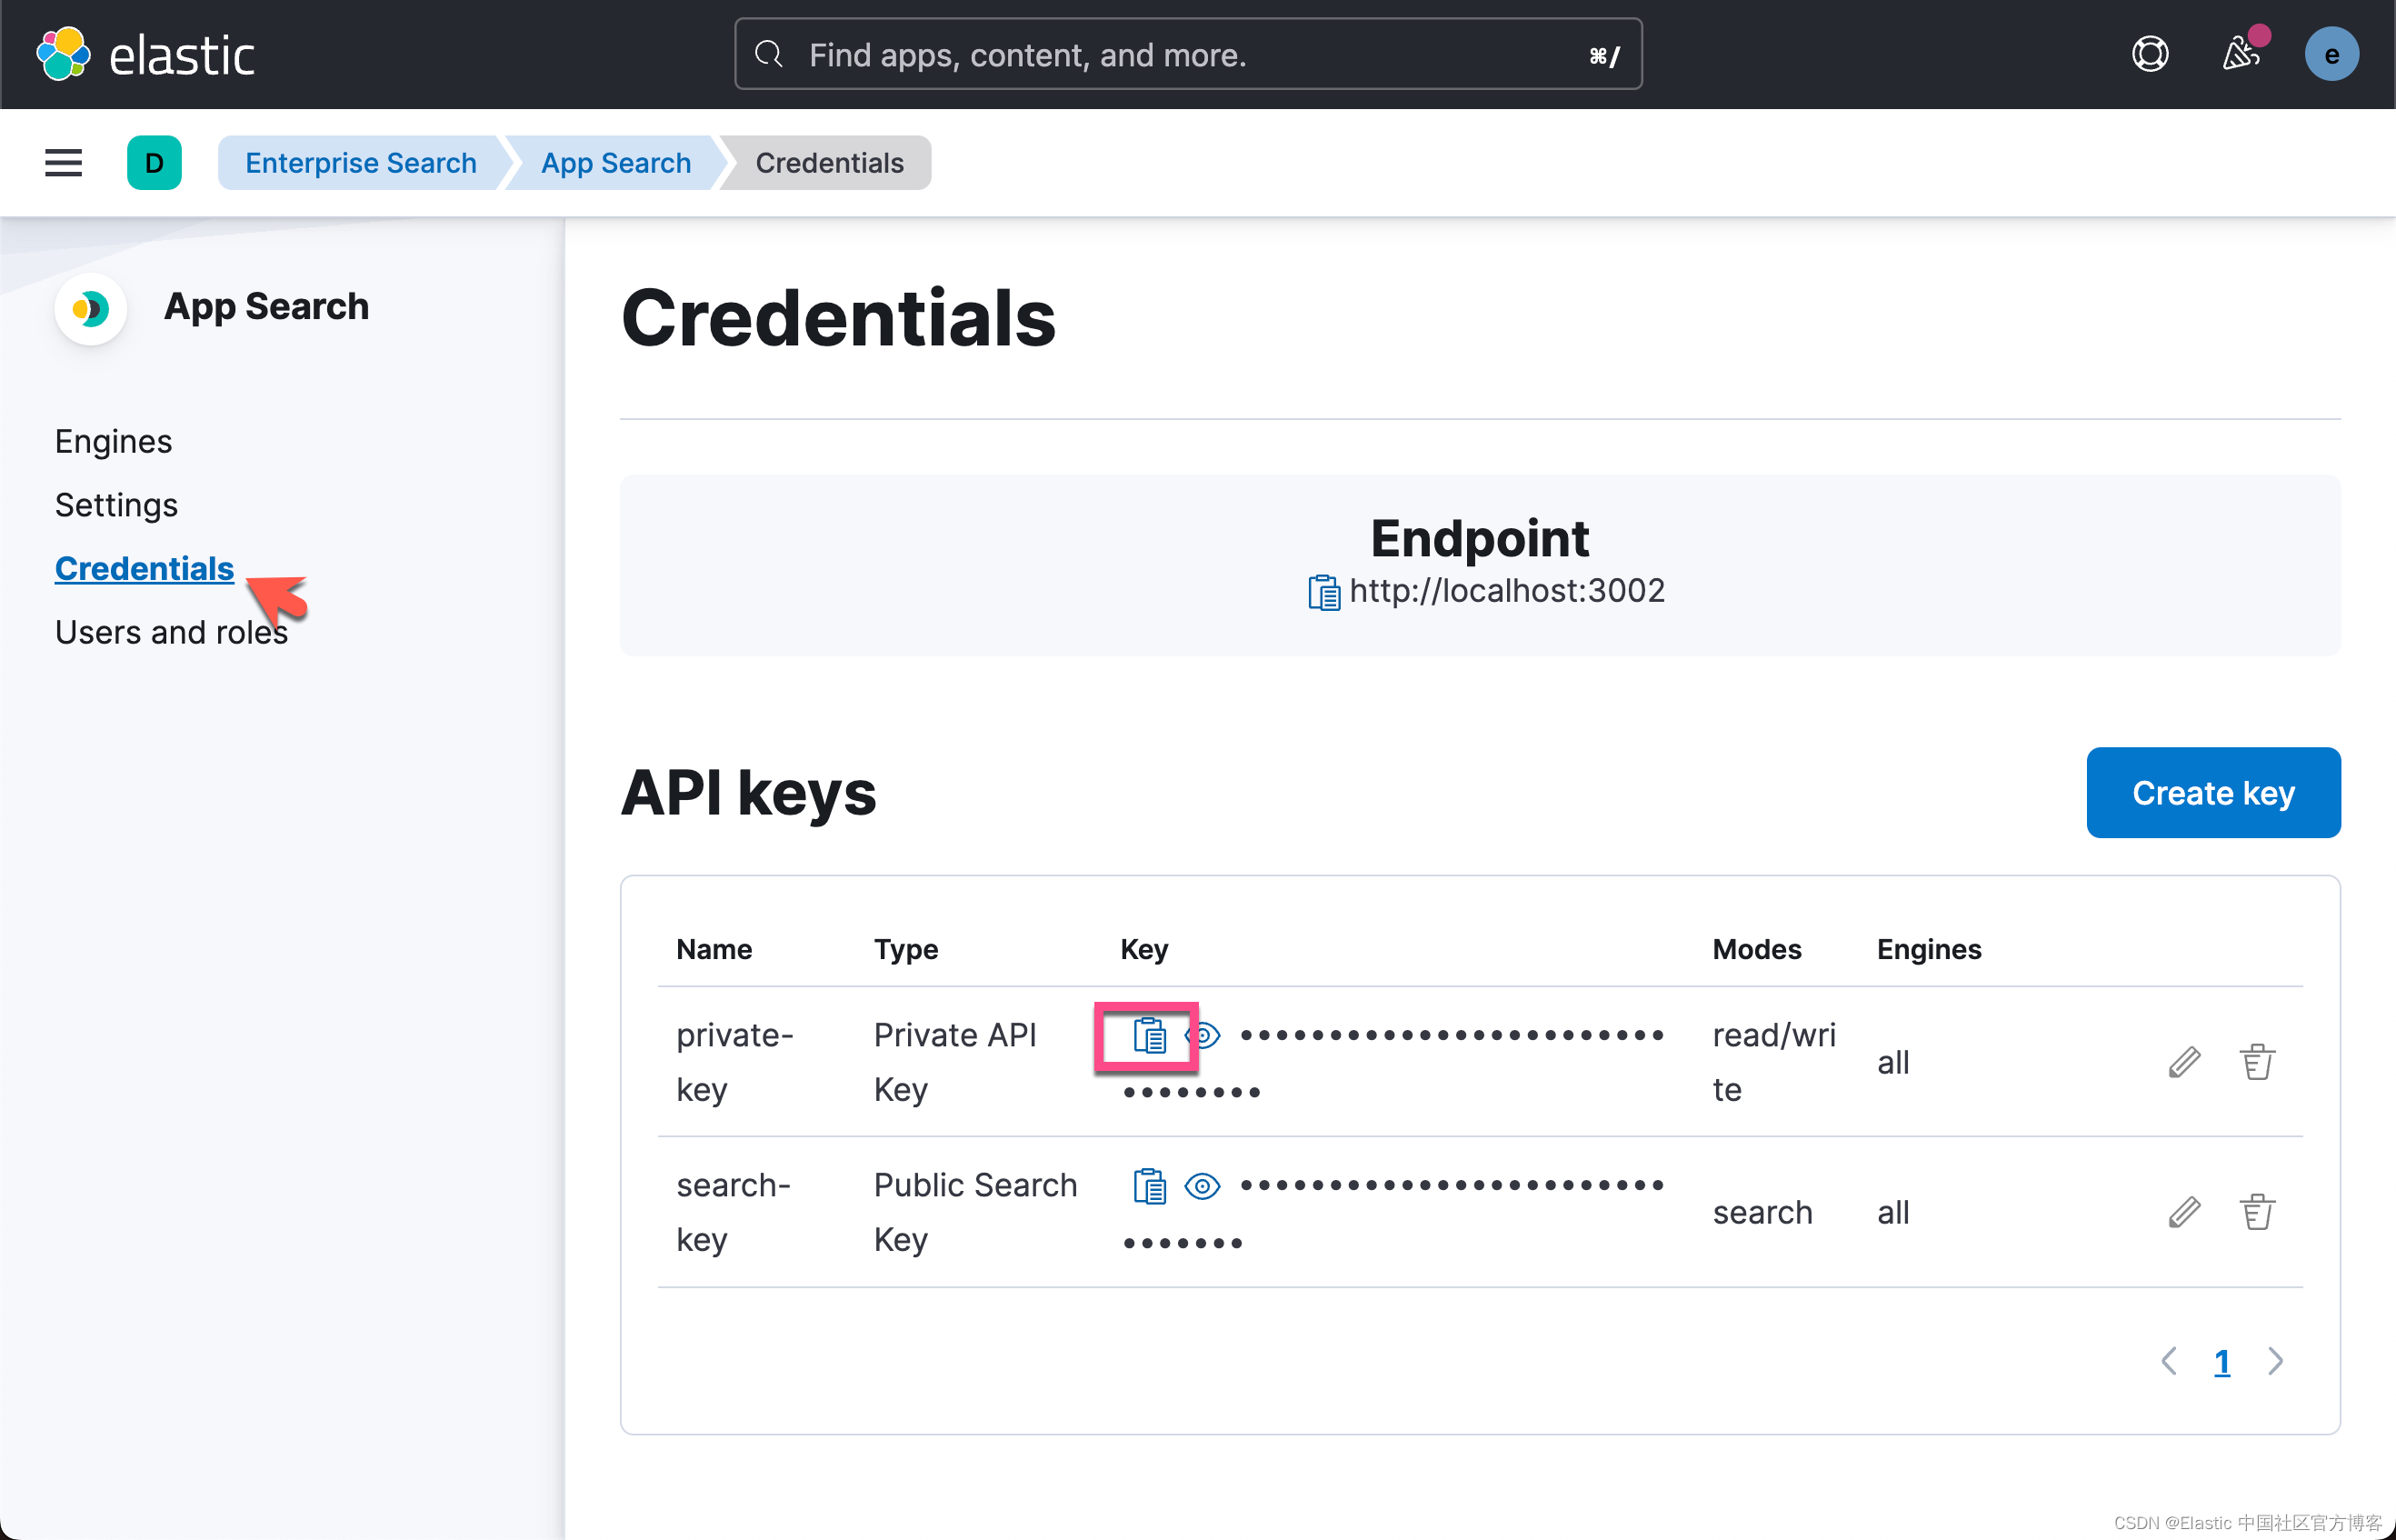The image size is (2396, 1540).
Task: Delete the search-key API key
Action: pos(2257,1212)
